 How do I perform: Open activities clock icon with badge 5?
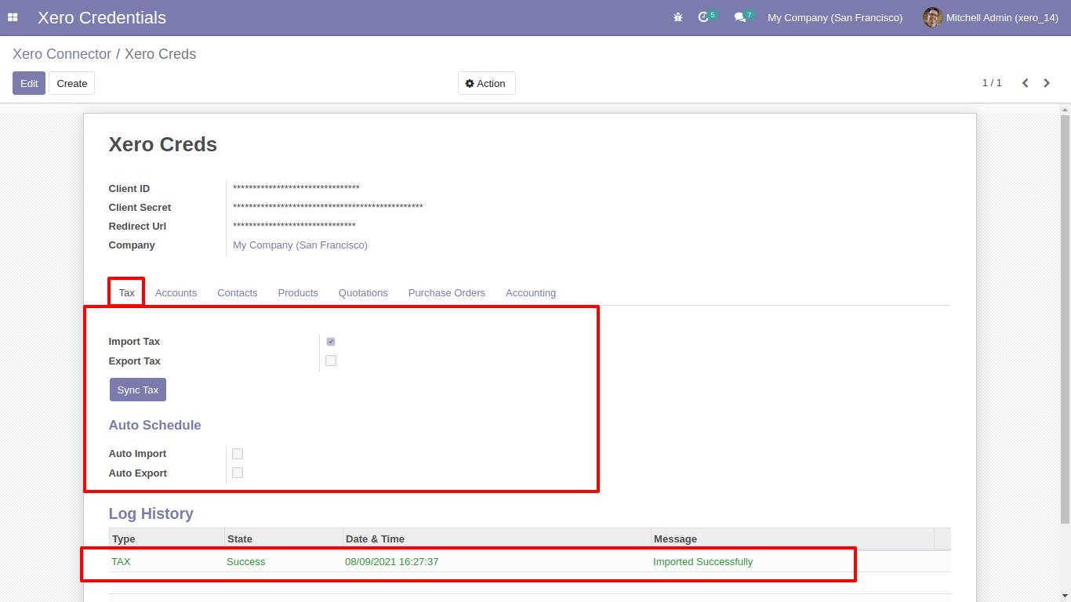[x=707, y=16]
